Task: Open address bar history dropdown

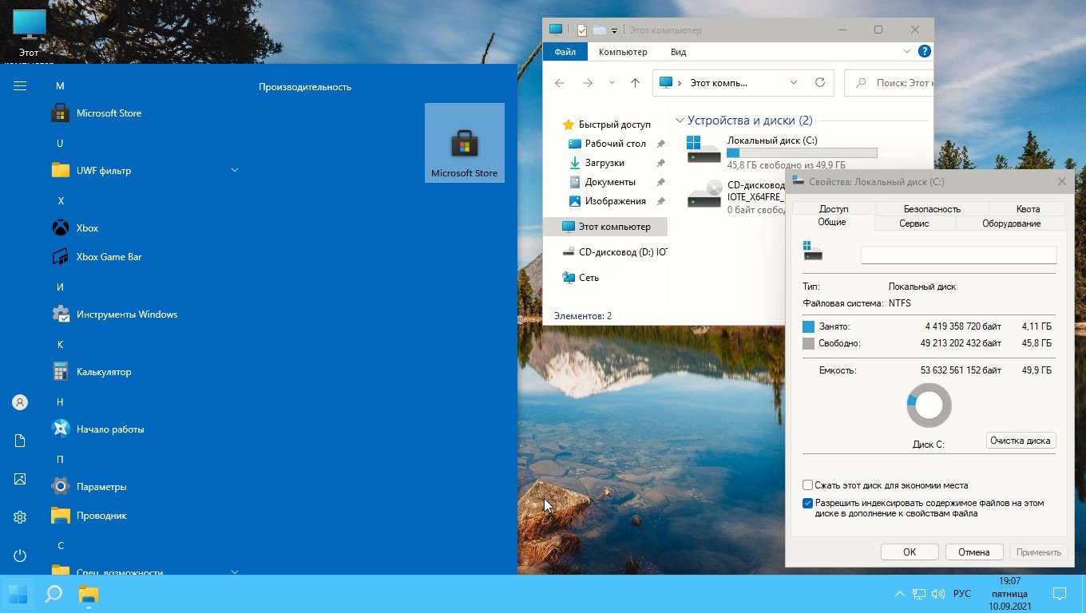Action: (793, 83)
